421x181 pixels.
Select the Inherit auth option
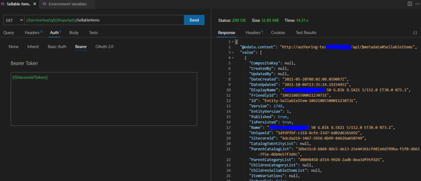(x=33, y=46)
